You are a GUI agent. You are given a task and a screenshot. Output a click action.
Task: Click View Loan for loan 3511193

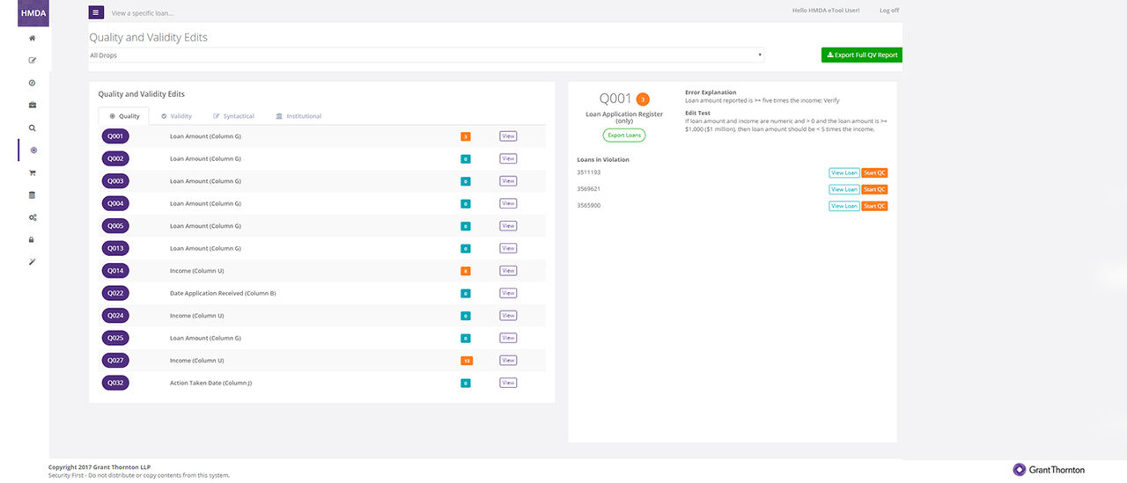[843, 173]
